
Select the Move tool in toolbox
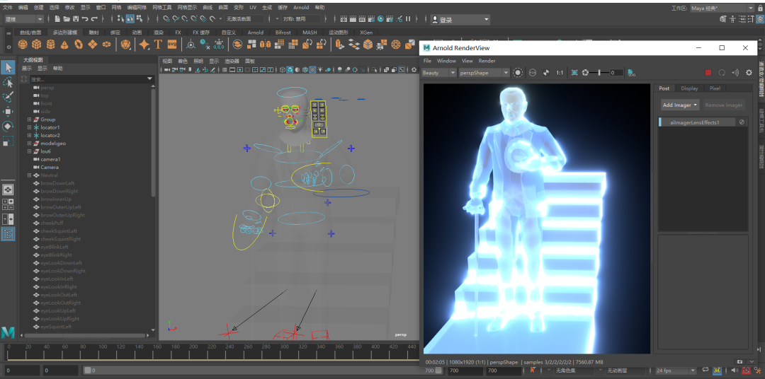pos(8,112)
